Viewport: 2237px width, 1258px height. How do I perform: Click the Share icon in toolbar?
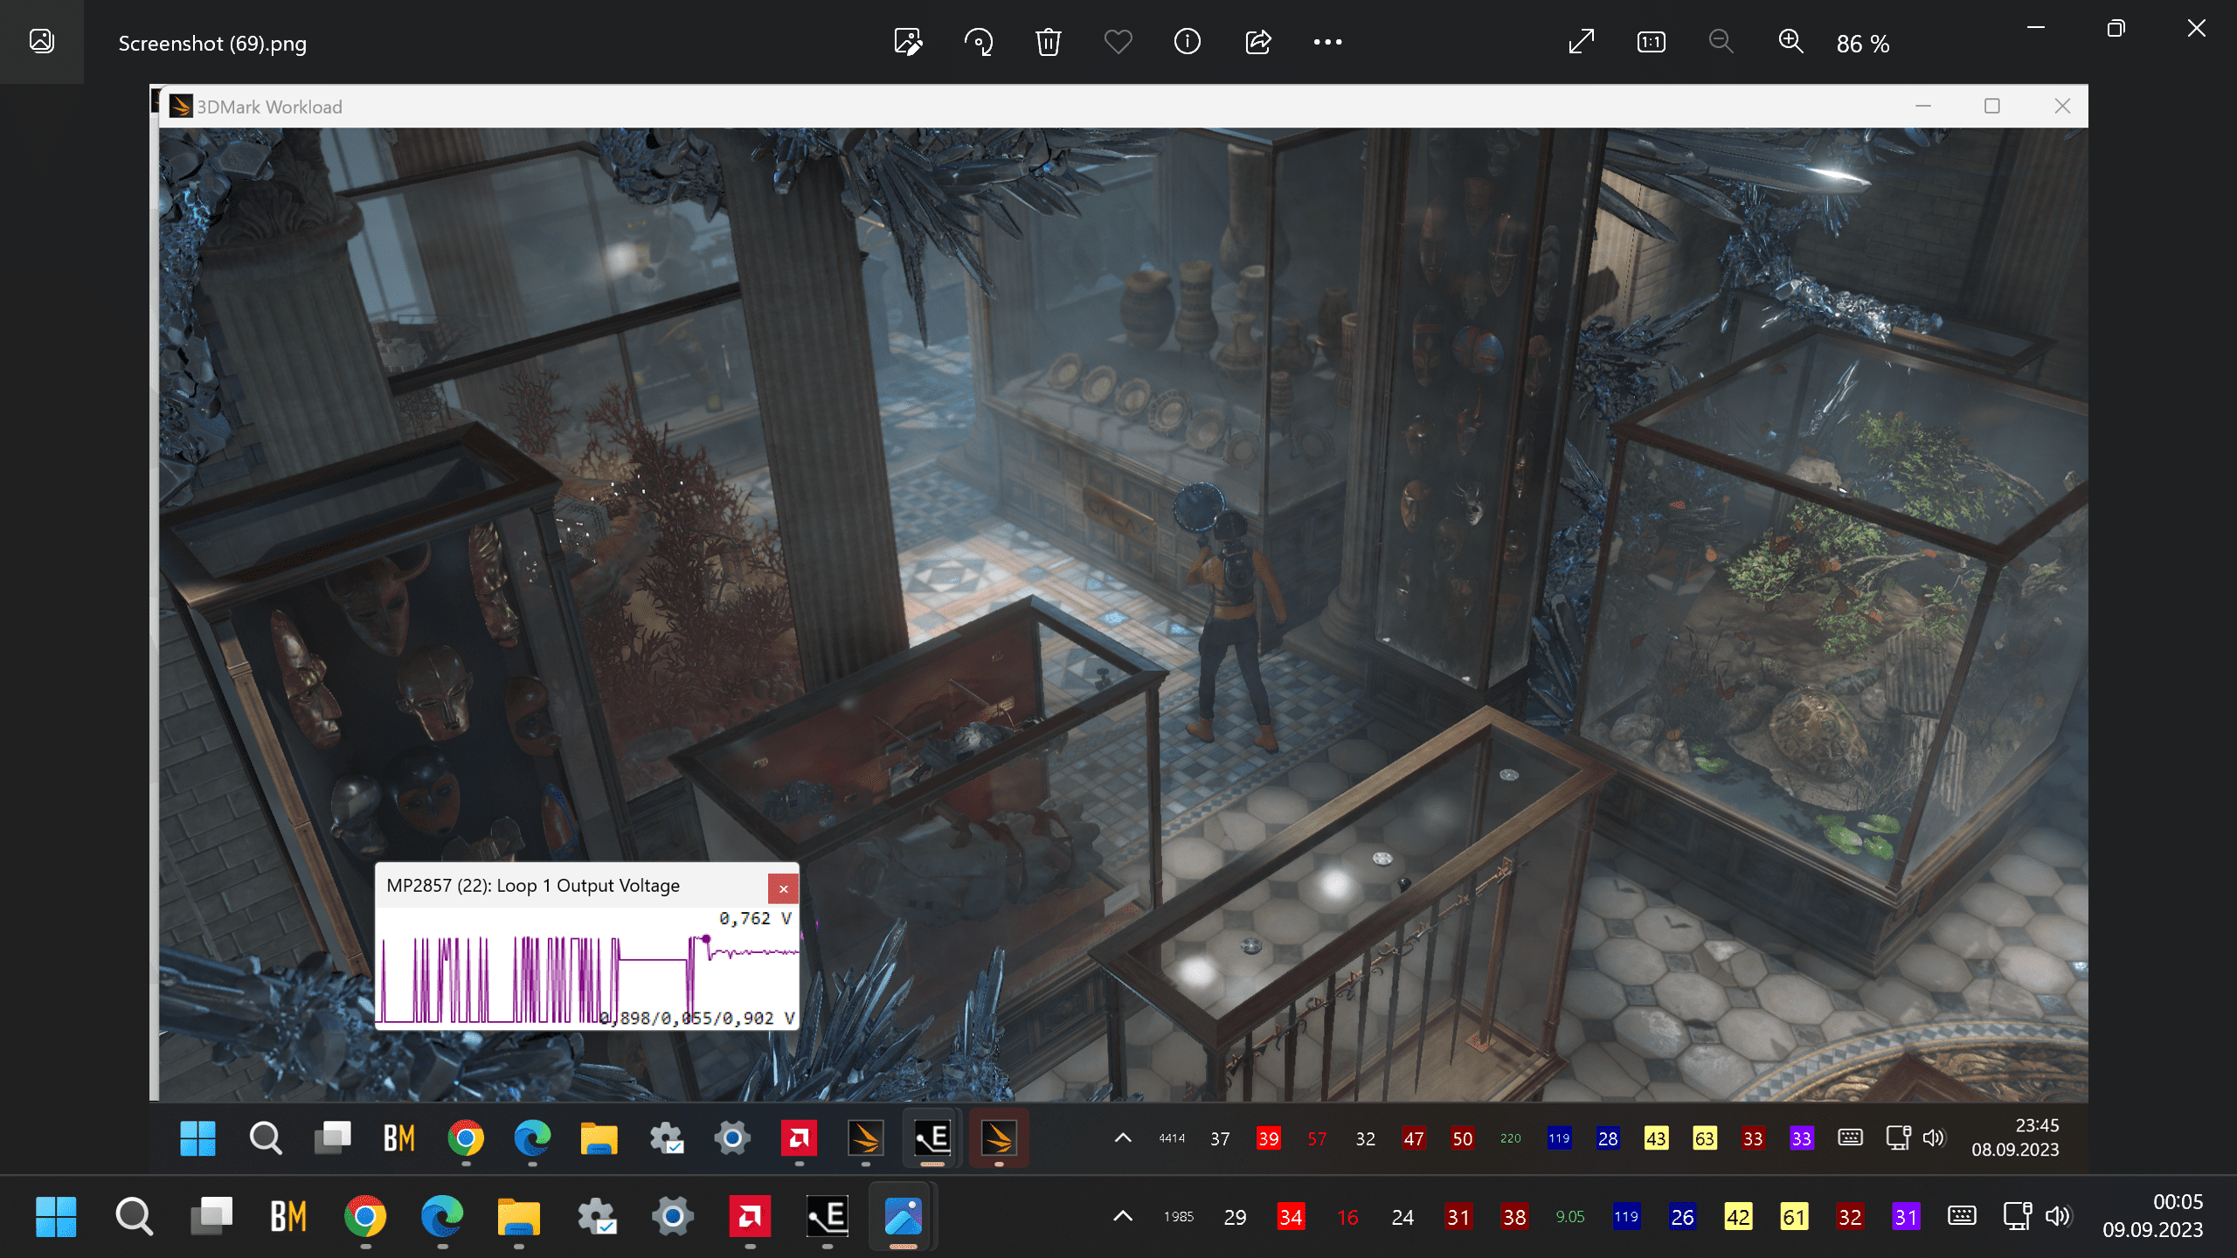pos(1257,42)
